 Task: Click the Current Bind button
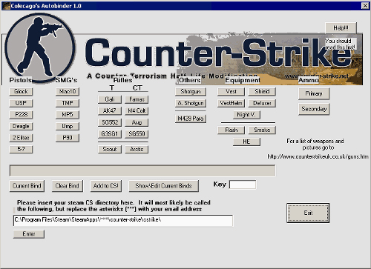(x=27, y=186)
